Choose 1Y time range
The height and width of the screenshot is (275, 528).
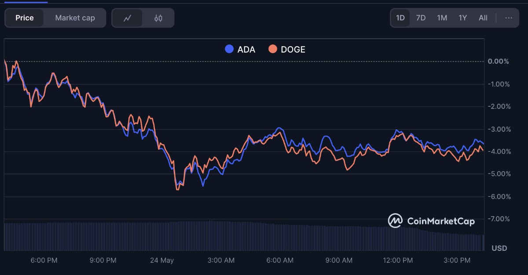[x=462, y=18]
